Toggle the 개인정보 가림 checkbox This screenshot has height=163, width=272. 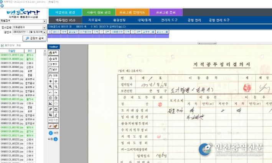click(2, 45)
